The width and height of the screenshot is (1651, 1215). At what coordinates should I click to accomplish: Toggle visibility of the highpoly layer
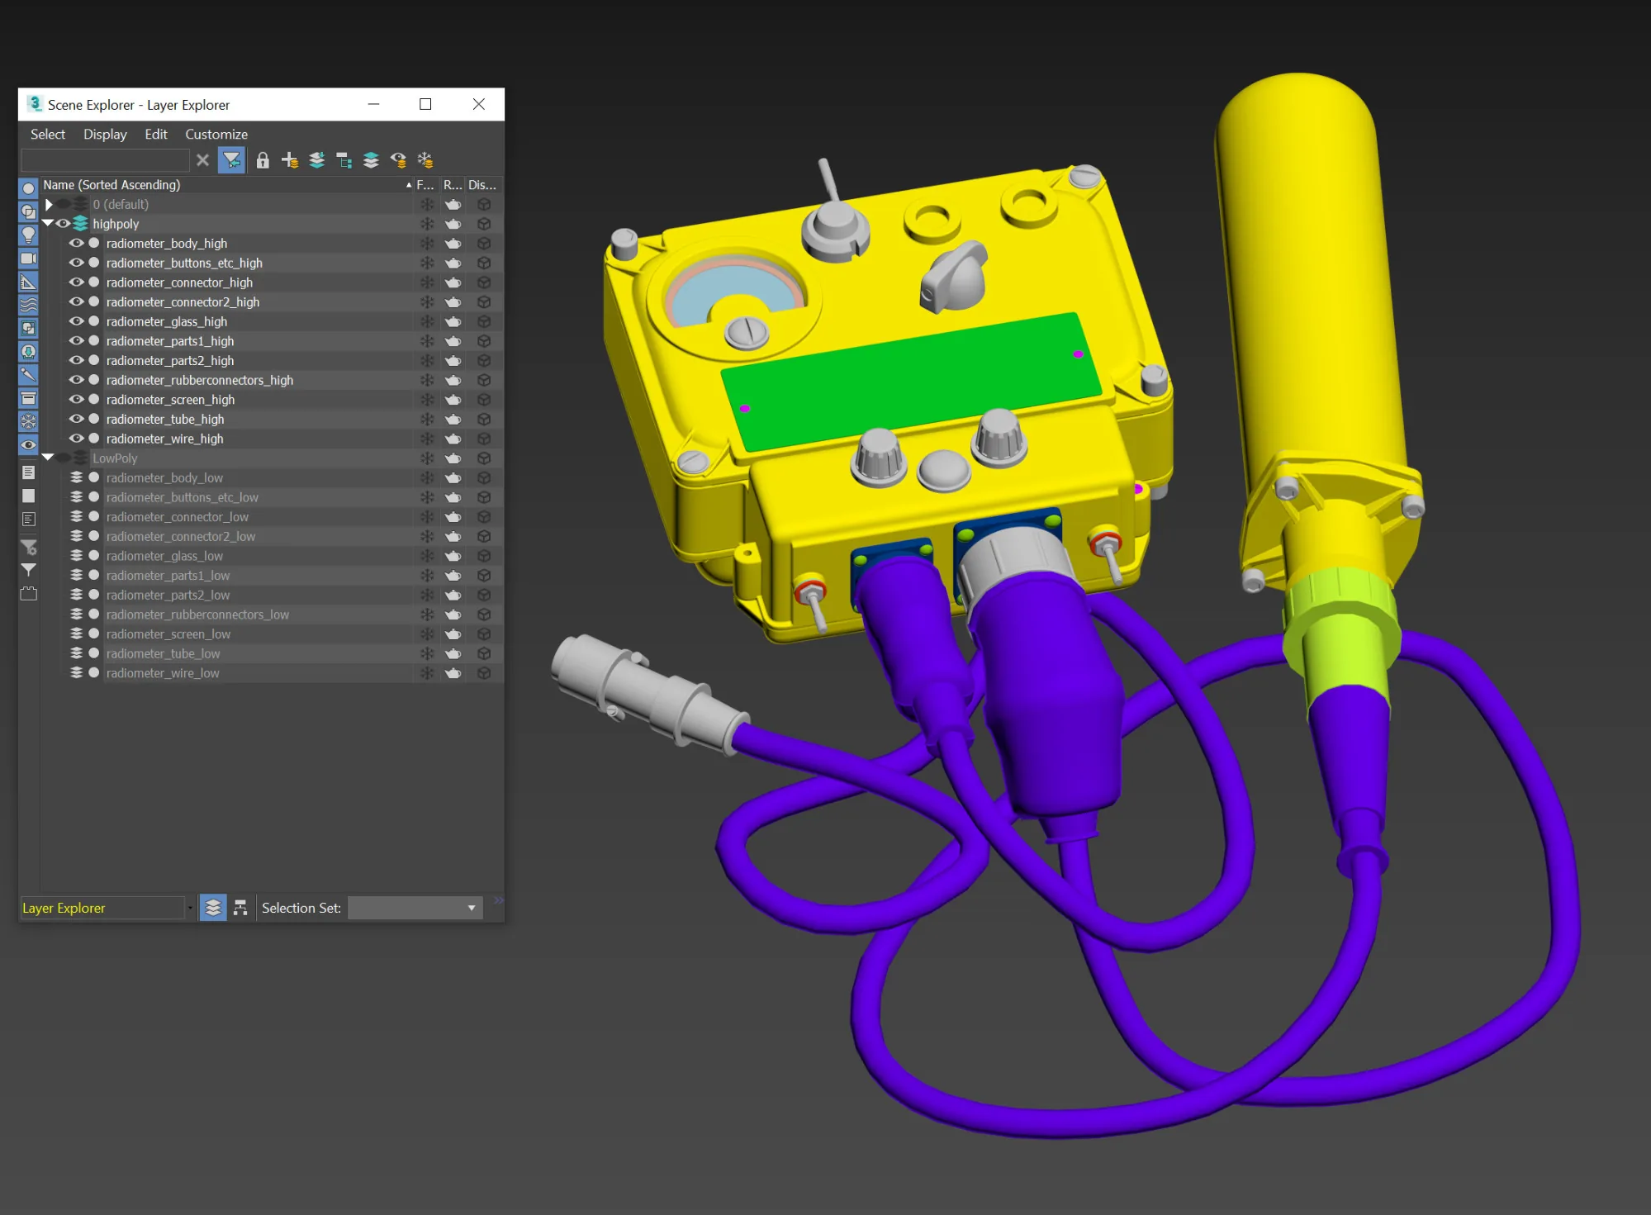click(x=63, y=224)
